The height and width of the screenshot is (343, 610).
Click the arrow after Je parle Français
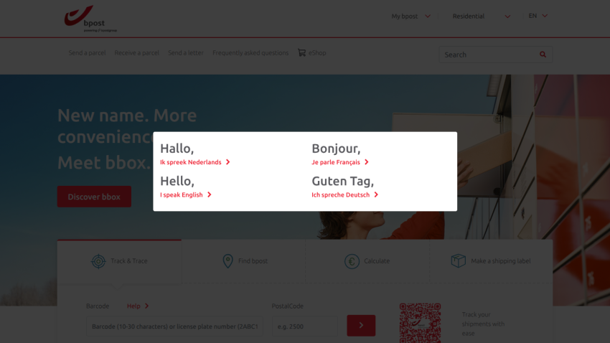[367, 162]
